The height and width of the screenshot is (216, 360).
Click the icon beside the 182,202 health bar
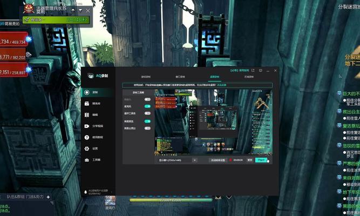coord(29,55)
